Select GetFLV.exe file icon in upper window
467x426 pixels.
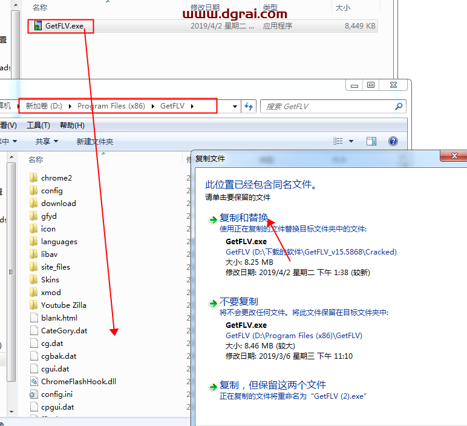click(38, 25)
